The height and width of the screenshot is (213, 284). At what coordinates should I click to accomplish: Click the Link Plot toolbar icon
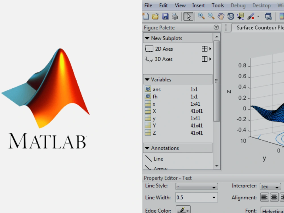[269, 16]
